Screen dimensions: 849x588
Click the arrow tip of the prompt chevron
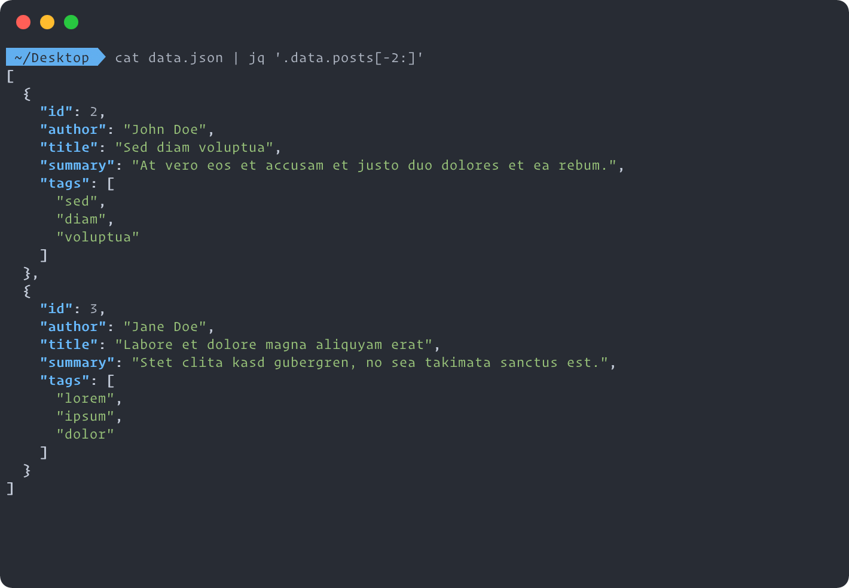tap(103, 57)
